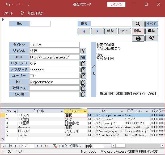Open the ジャンル column filter dropdown
Image resolution: width=165 pixels, height=155 pixels.
click(85, 112)
